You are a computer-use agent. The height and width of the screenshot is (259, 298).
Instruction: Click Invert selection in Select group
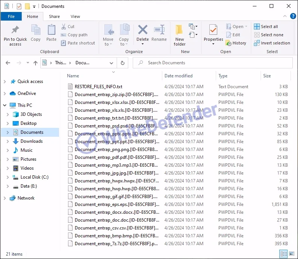click(272, 43)
